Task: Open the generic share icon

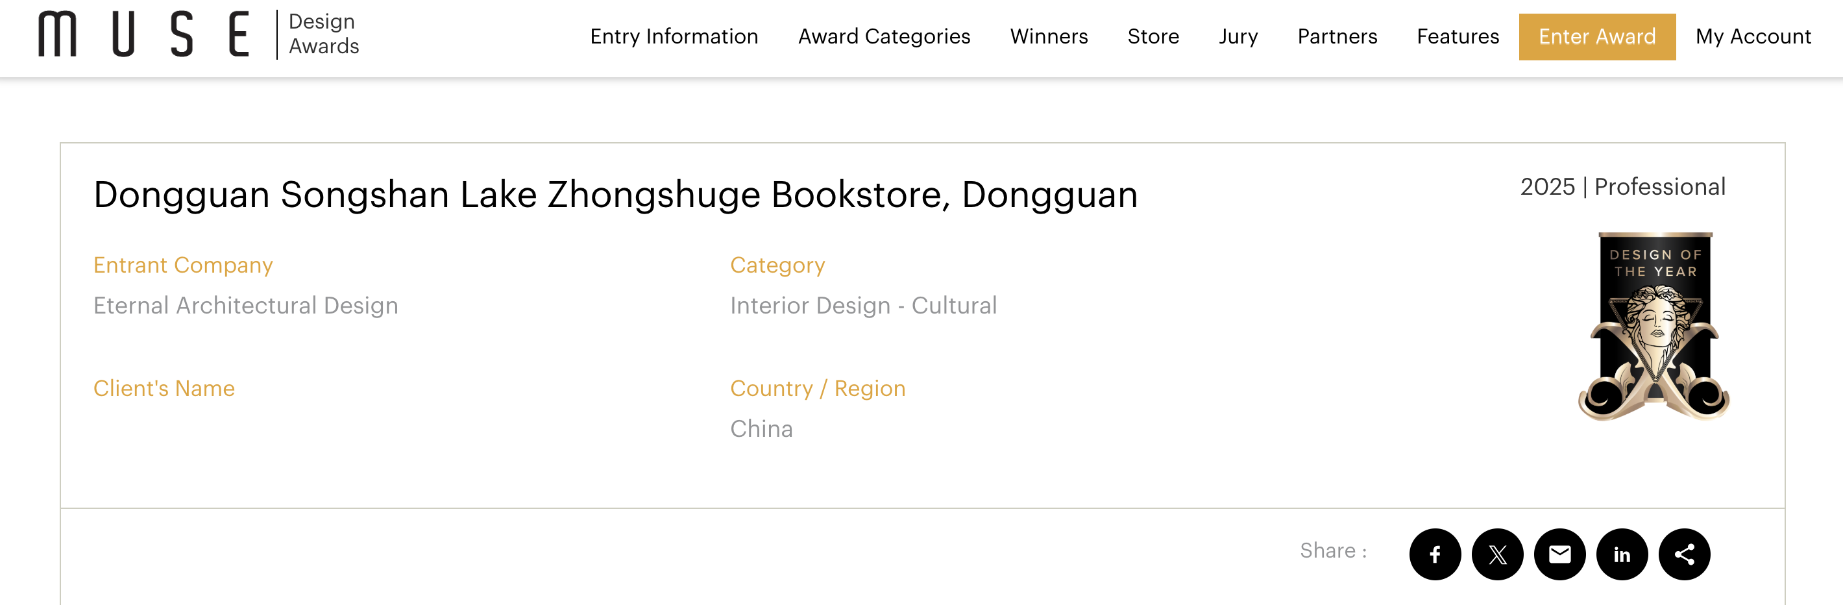Action: [1684, 554]
